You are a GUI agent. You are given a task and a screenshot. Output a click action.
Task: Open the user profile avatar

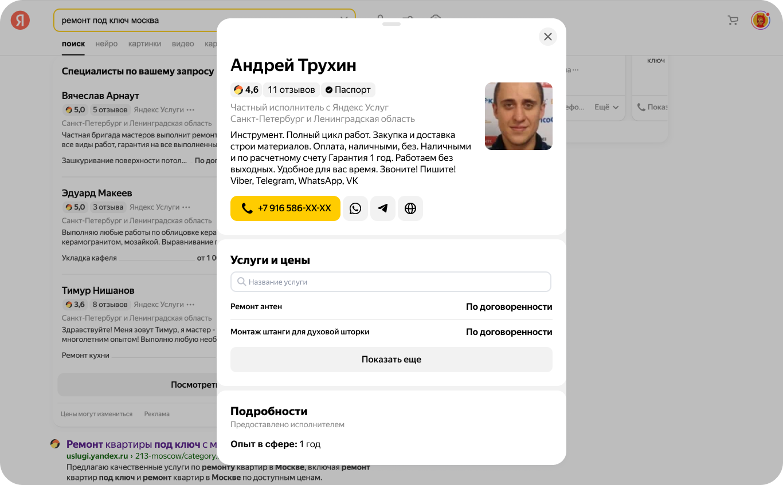pos(760,21)
